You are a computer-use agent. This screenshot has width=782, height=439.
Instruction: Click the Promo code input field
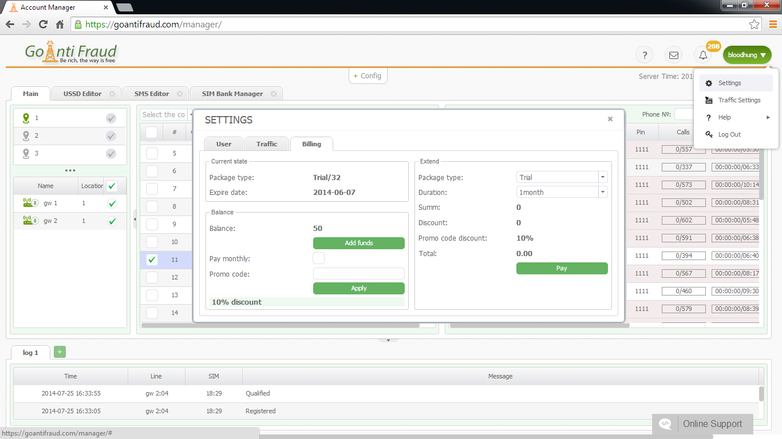(358, 274)
